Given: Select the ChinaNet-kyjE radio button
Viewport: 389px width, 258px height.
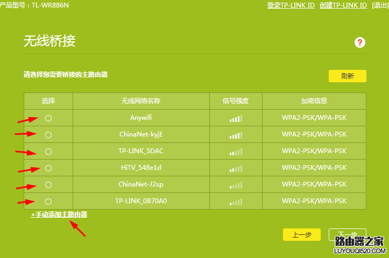Looking at the screenshot, I should coord(48,135).
